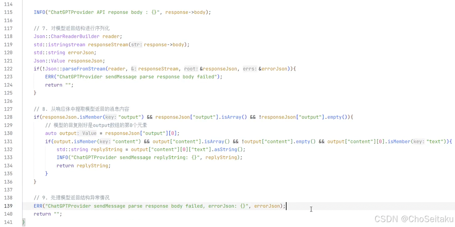The image size is (455, 227).
Task: Click the comment "// 9. 处理模型返回结构异常情况"
Action: point(72,198)
